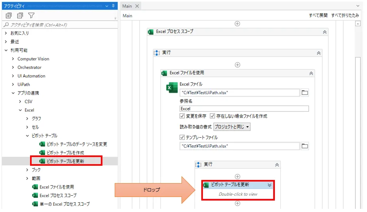Image resolution: width=367 pixels, height=212 pixels.
Task: Select ピボット テーブルを作成 in activity tree
Action: coord(65,153)
